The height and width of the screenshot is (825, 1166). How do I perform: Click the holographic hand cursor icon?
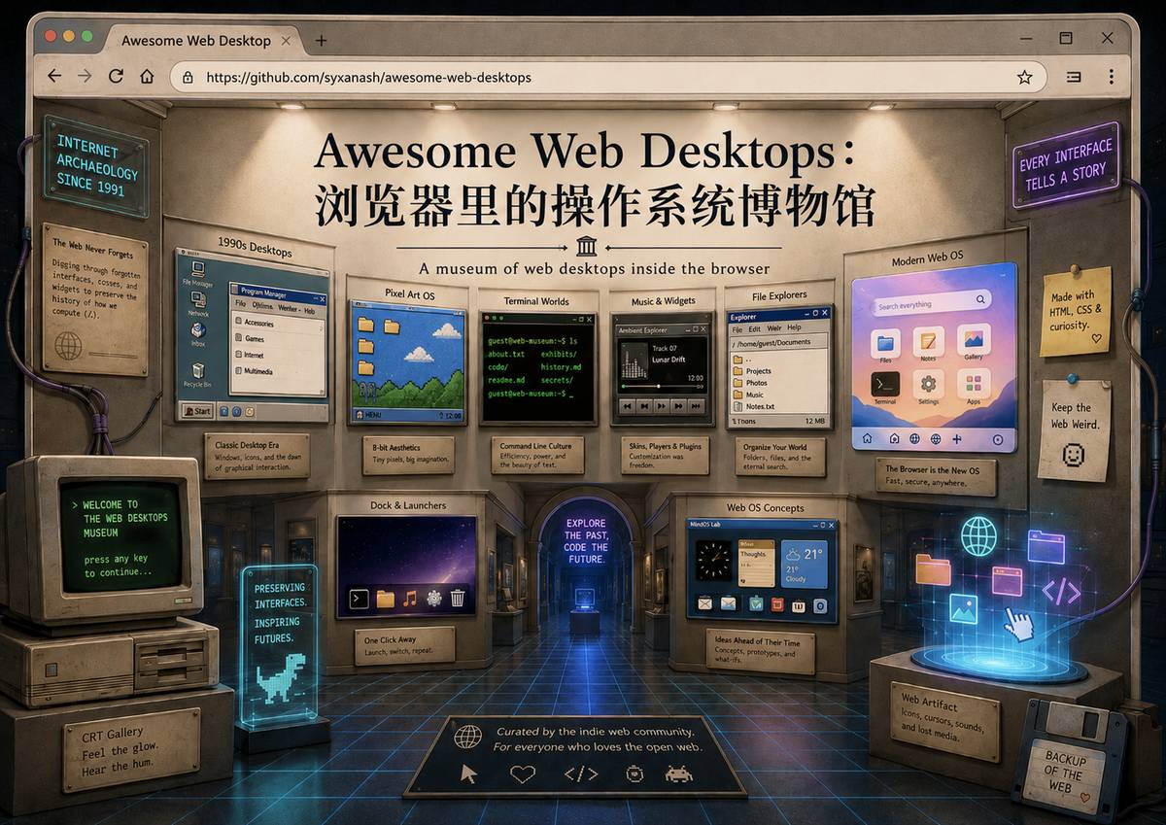pyautogui.click(x=1017, y=623)
